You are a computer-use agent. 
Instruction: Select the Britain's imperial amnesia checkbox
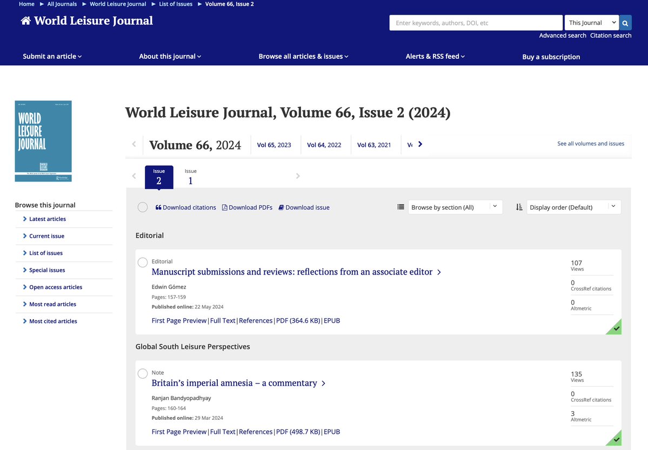pos(143,373)
